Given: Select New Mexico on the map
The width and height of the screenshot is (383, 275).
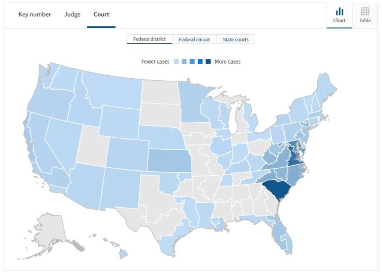Looking at the screenshot, I should [120, 188].
